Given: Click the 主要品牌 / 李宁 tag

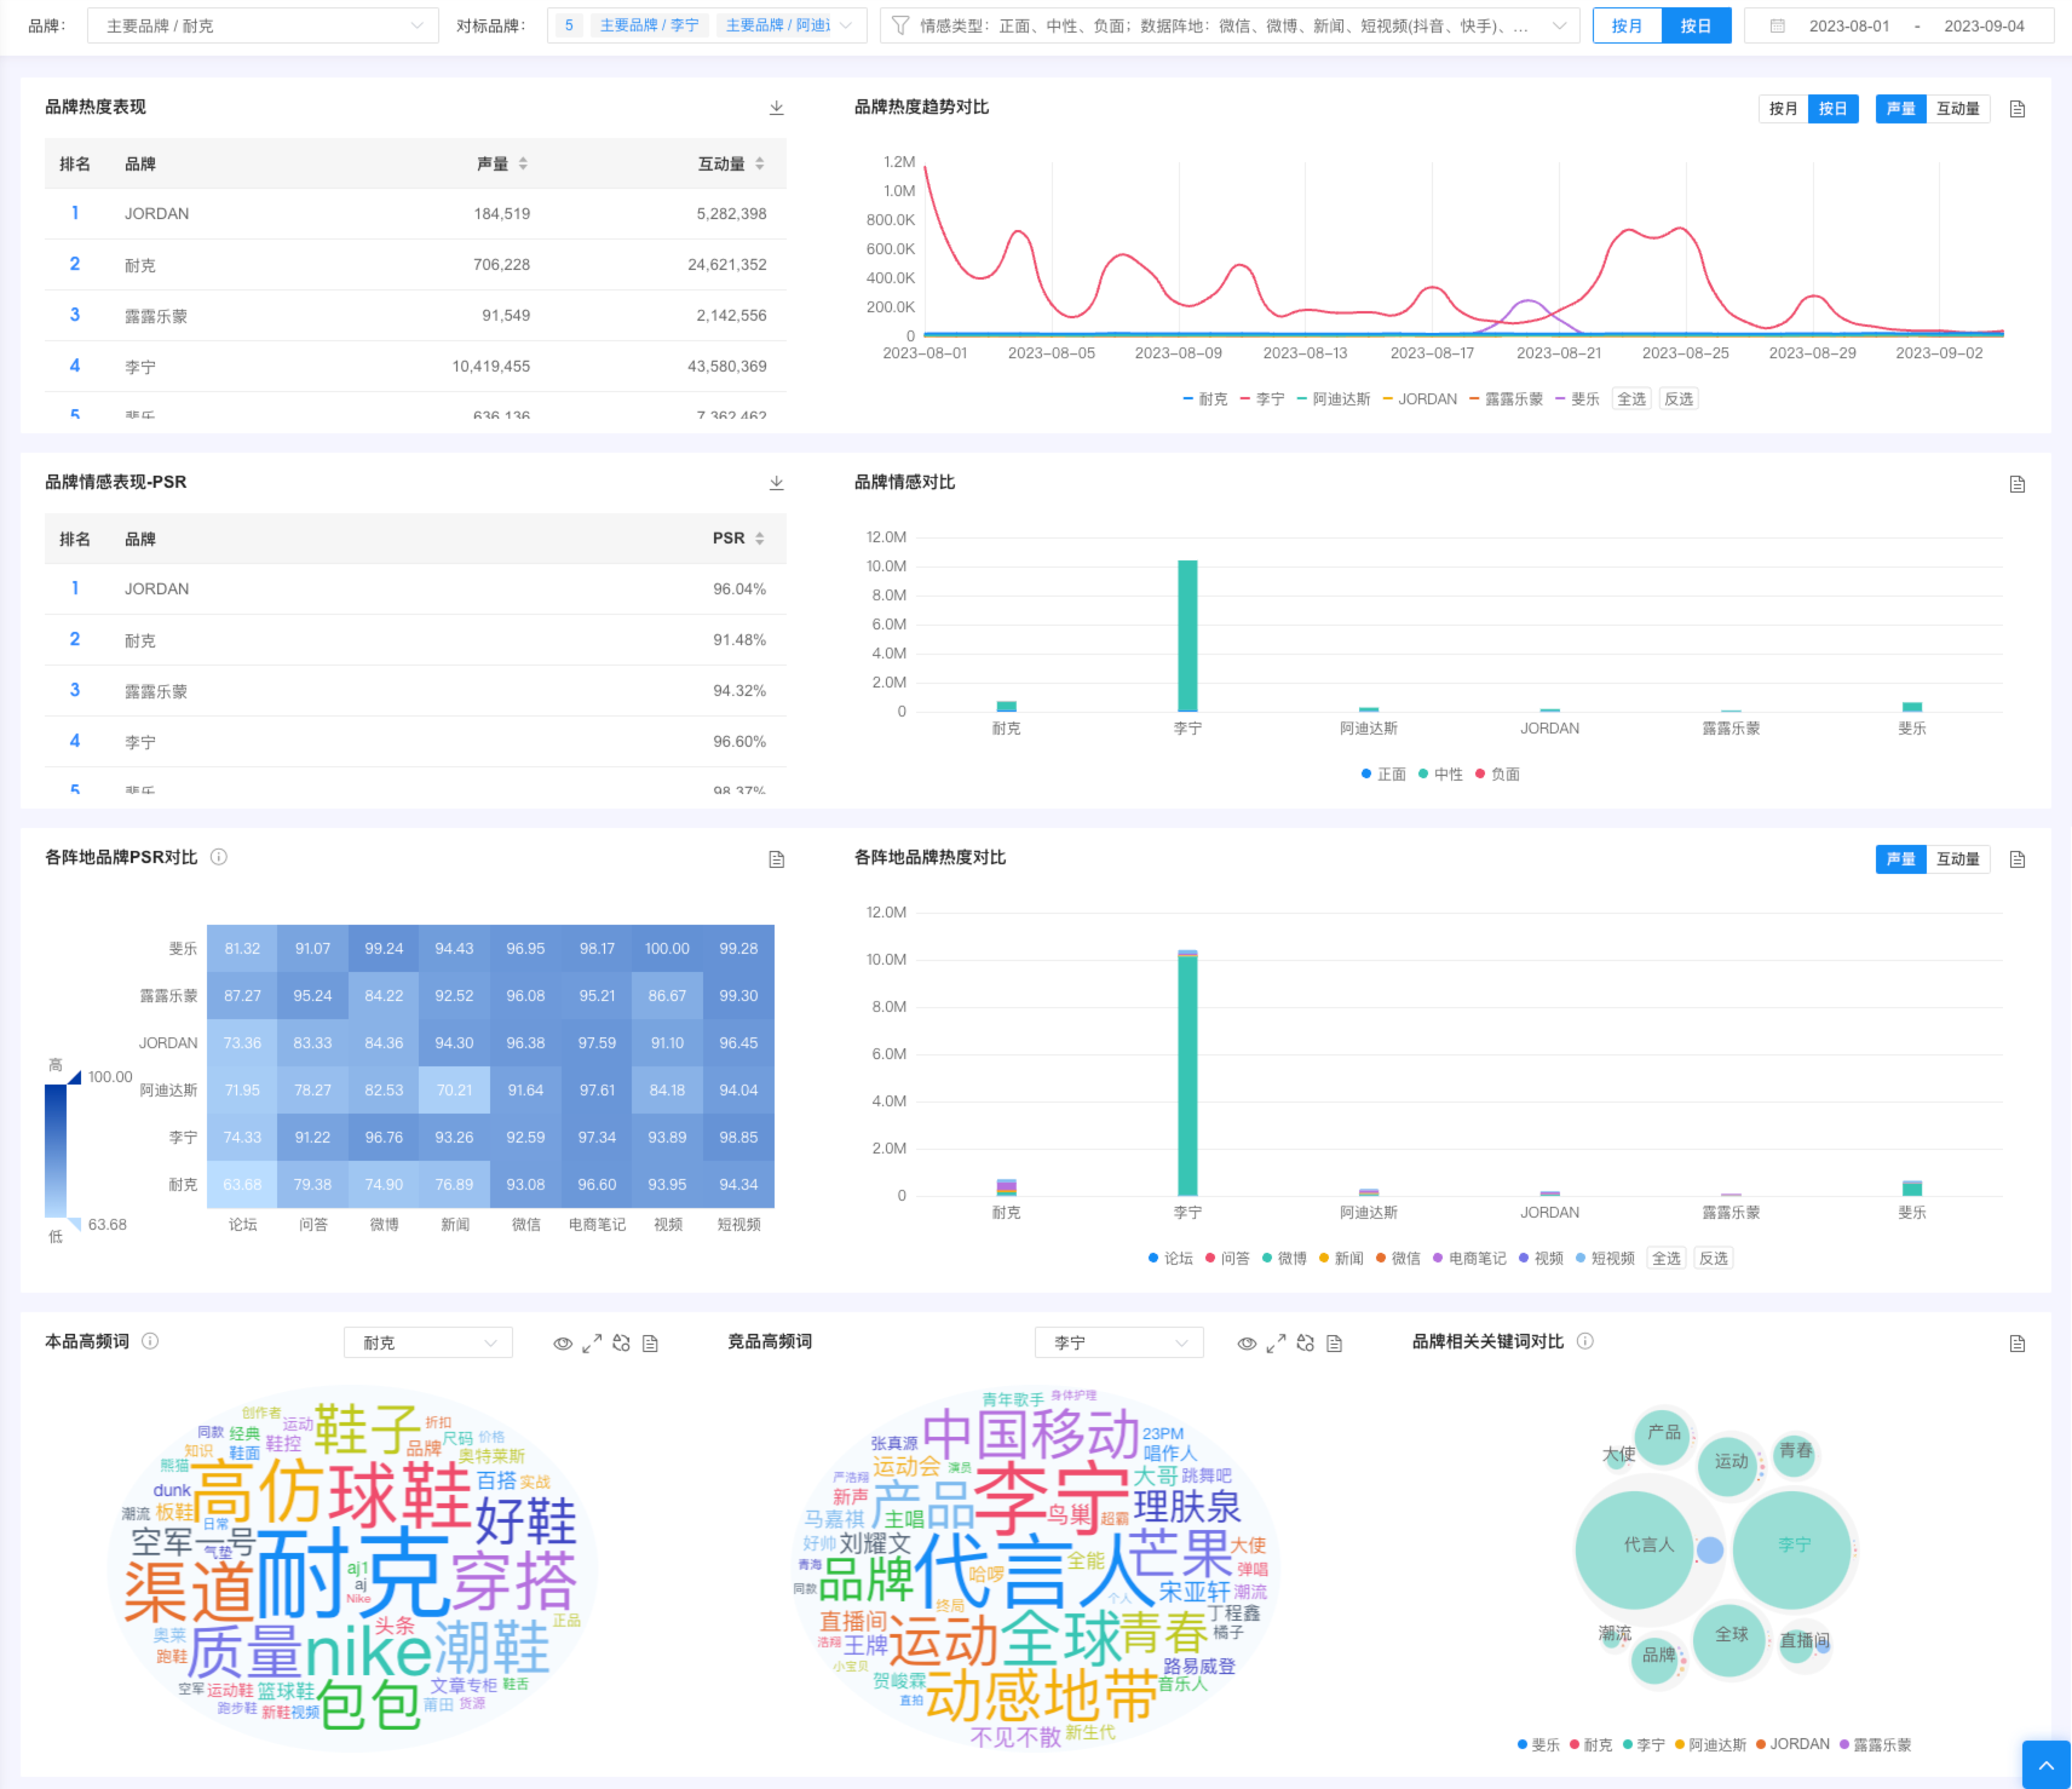Looking at the screenshot, I should point(649,26).
